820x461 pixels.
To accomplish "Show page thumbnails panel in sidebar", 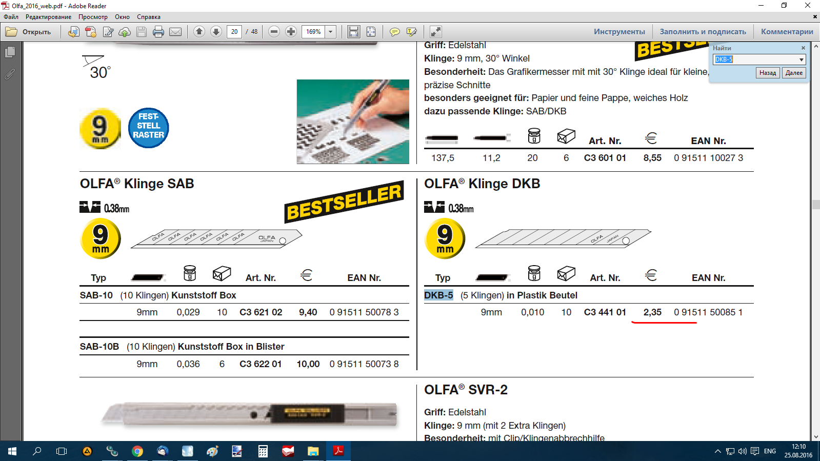I will 10,52.
